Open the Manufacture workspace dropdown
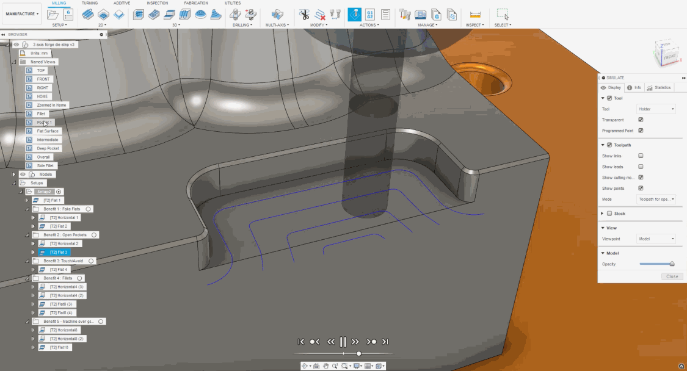Screen dimensions: 687x371 (22, 14)
